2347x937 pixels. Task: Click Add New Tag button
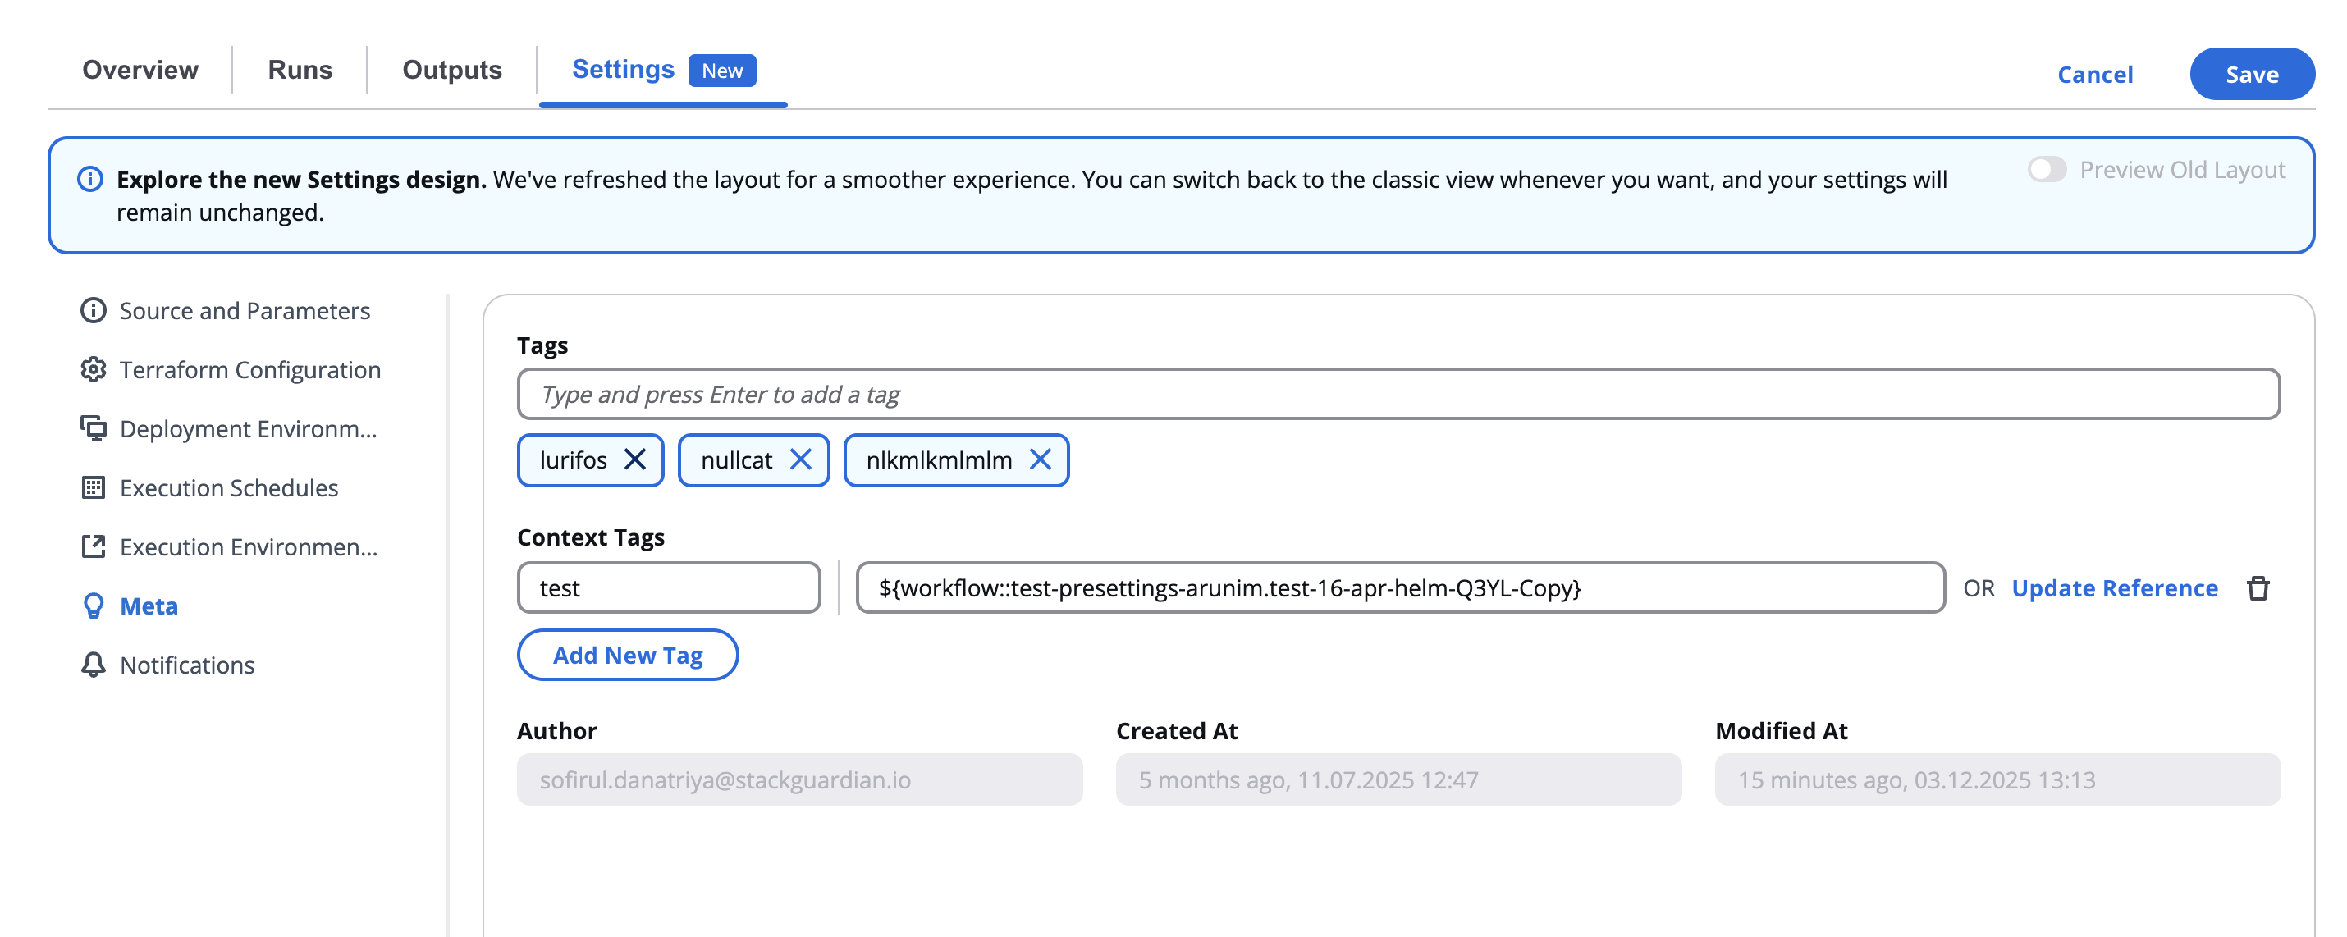point(628,655)
